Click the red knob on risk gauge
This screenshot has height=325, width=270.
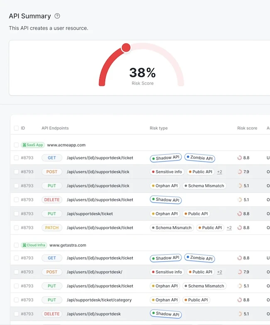[126, 48]
